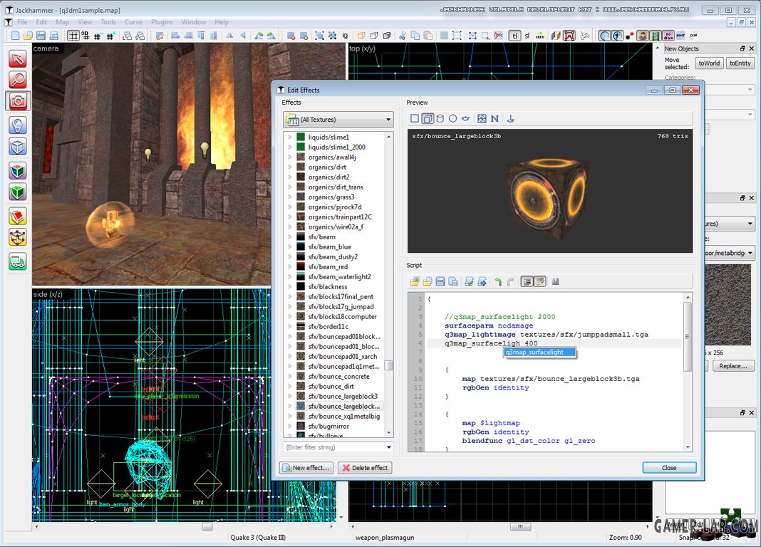Click the toWorld button
The image size is (761, 547).
709,63
